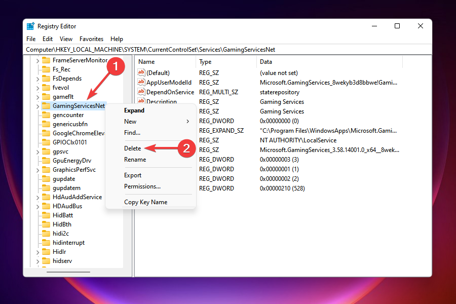Select the hidi2c folder icon
The image size is (456, 304).
pyautogui.click(x=46, y=234)
